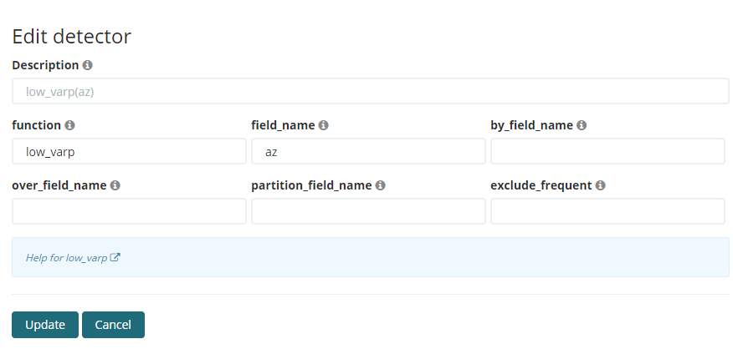Click the info icon beside function label
733x349 pixels.
click(69, 125)
